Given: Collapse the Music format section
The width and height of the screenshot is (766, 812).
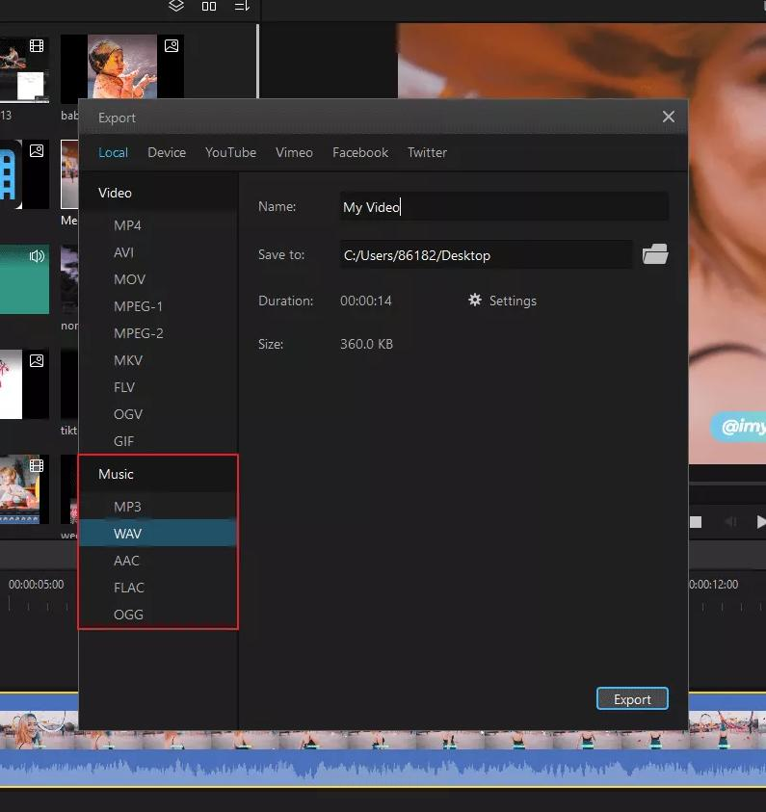Looking at the screenshot, I should click(x=116, y=474).
